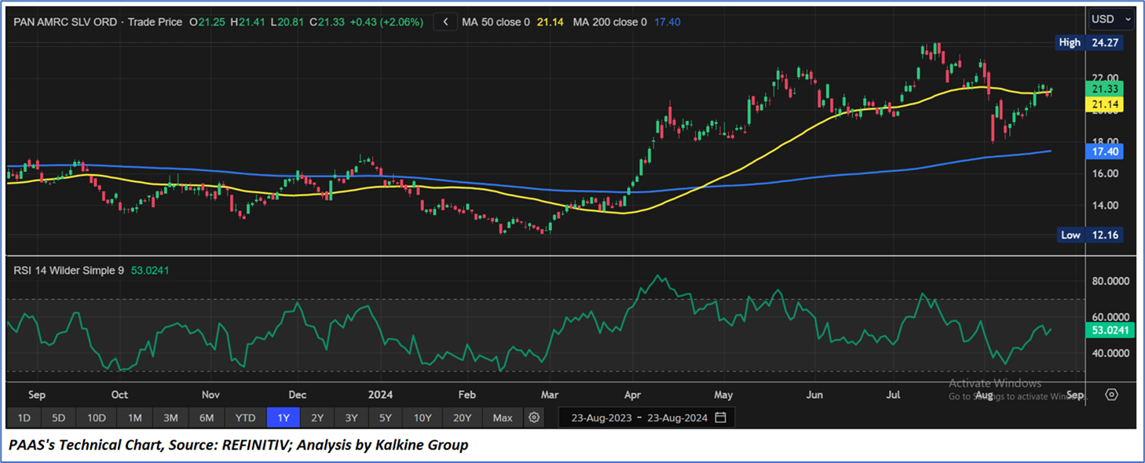
Task: Click the 16.00 price axis label
Action: click(x=1105, y=173)
